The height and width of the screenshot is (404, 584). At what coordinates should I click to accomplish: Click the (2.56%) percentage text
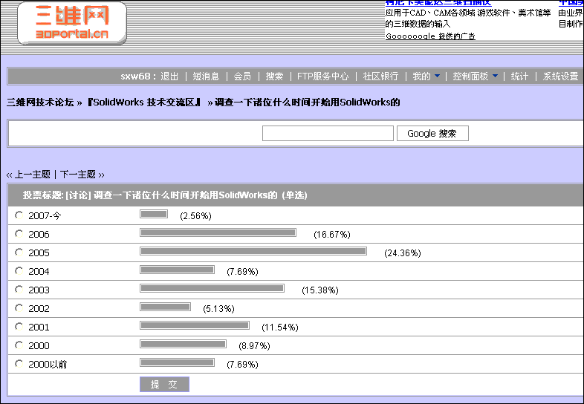coord(195,216)
